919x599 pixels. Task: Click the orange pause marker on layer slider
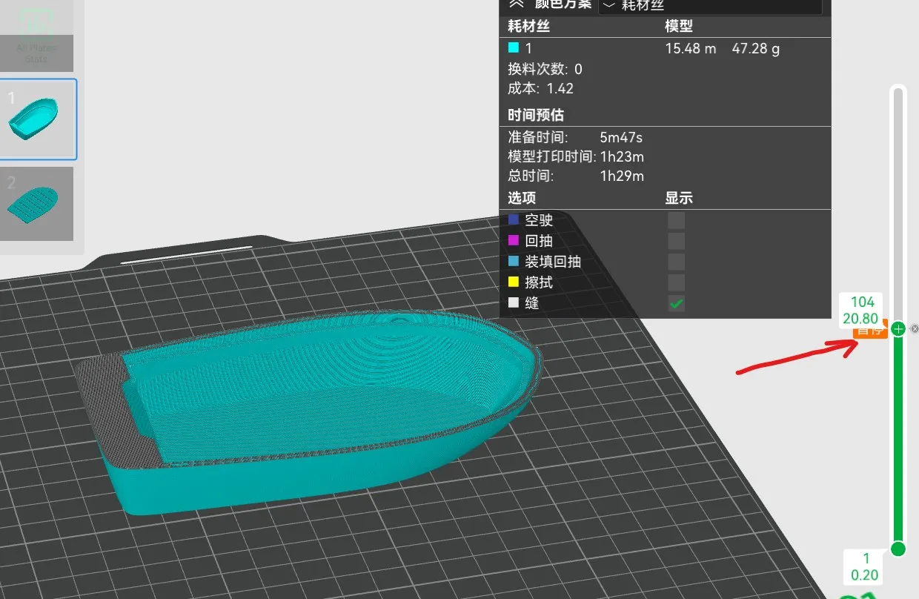click(x=871, y=332)
